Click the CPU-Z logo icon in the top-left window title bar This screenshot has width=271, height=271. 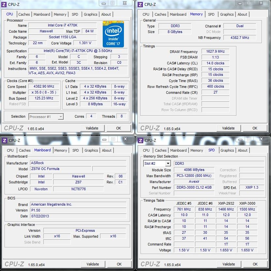[x=4, y=5]
